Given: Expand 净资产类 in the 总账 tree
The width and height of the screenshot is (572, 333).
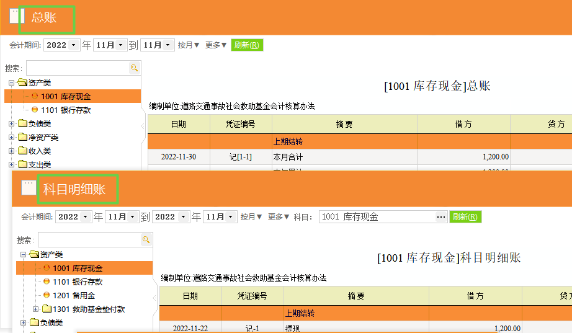Looking at the screenshot, I should [11, 137].
